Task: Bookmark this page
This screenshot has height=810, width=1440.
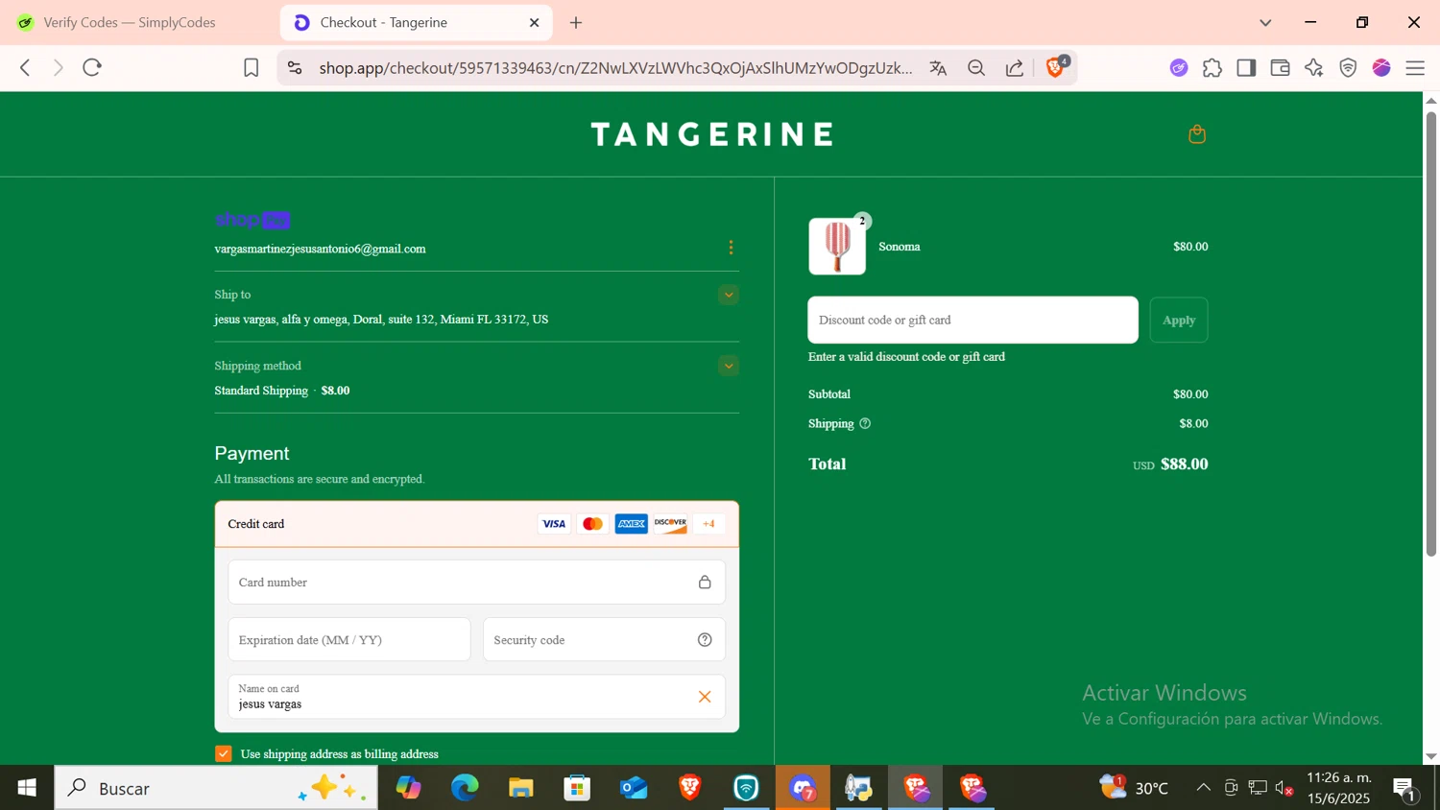Action: [x=251, y=67]
